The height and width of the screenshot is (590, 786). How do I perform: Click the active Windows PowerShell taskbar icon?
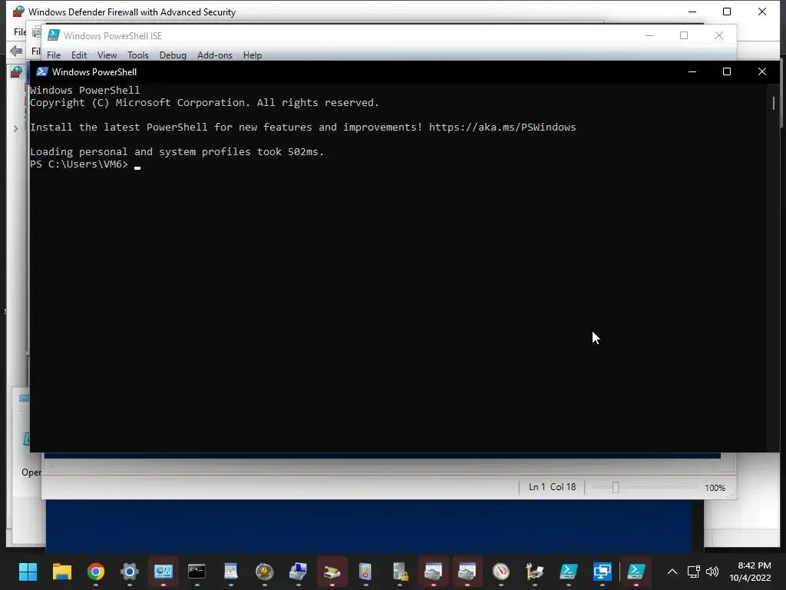(636, 572)
